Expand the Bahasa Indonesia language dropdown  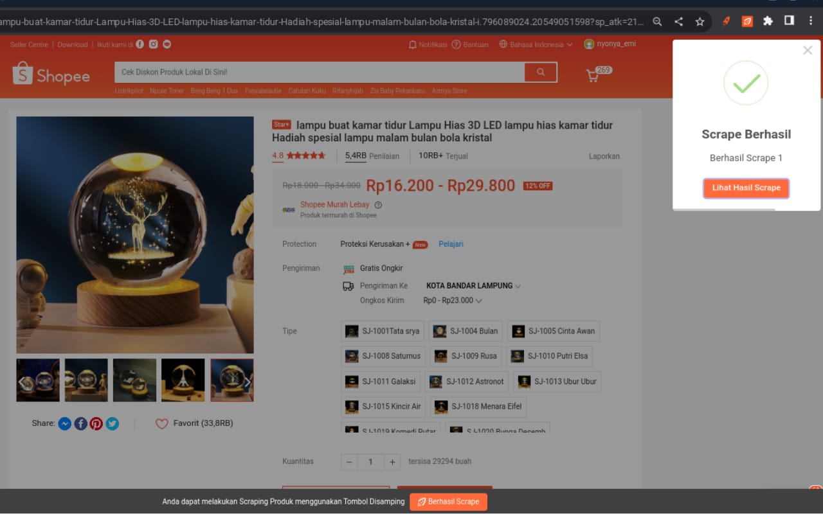(x=536, y=44)
